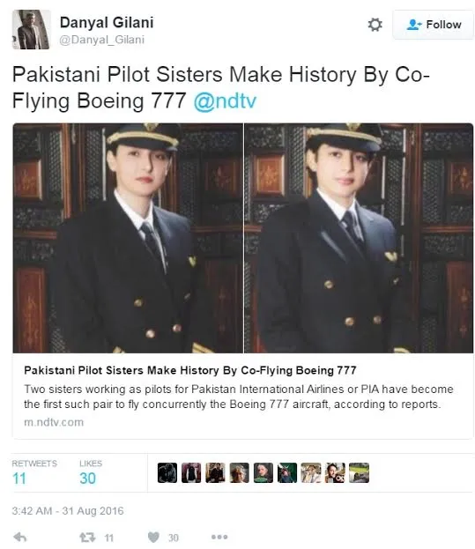Screen dimensions: 475x549
Task: Click the article card headline
Action: pos(190,370)
